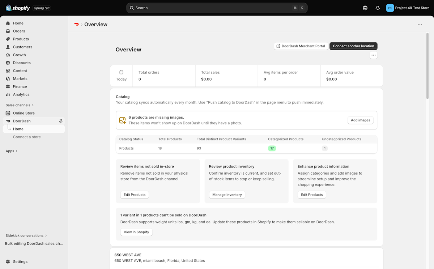Open the notifications bell
Screen dimensions: 434x269
[378, 8]
